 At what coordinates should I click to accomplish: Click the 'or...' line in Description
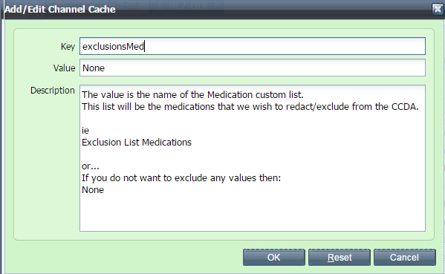click(x=90, y=166)
